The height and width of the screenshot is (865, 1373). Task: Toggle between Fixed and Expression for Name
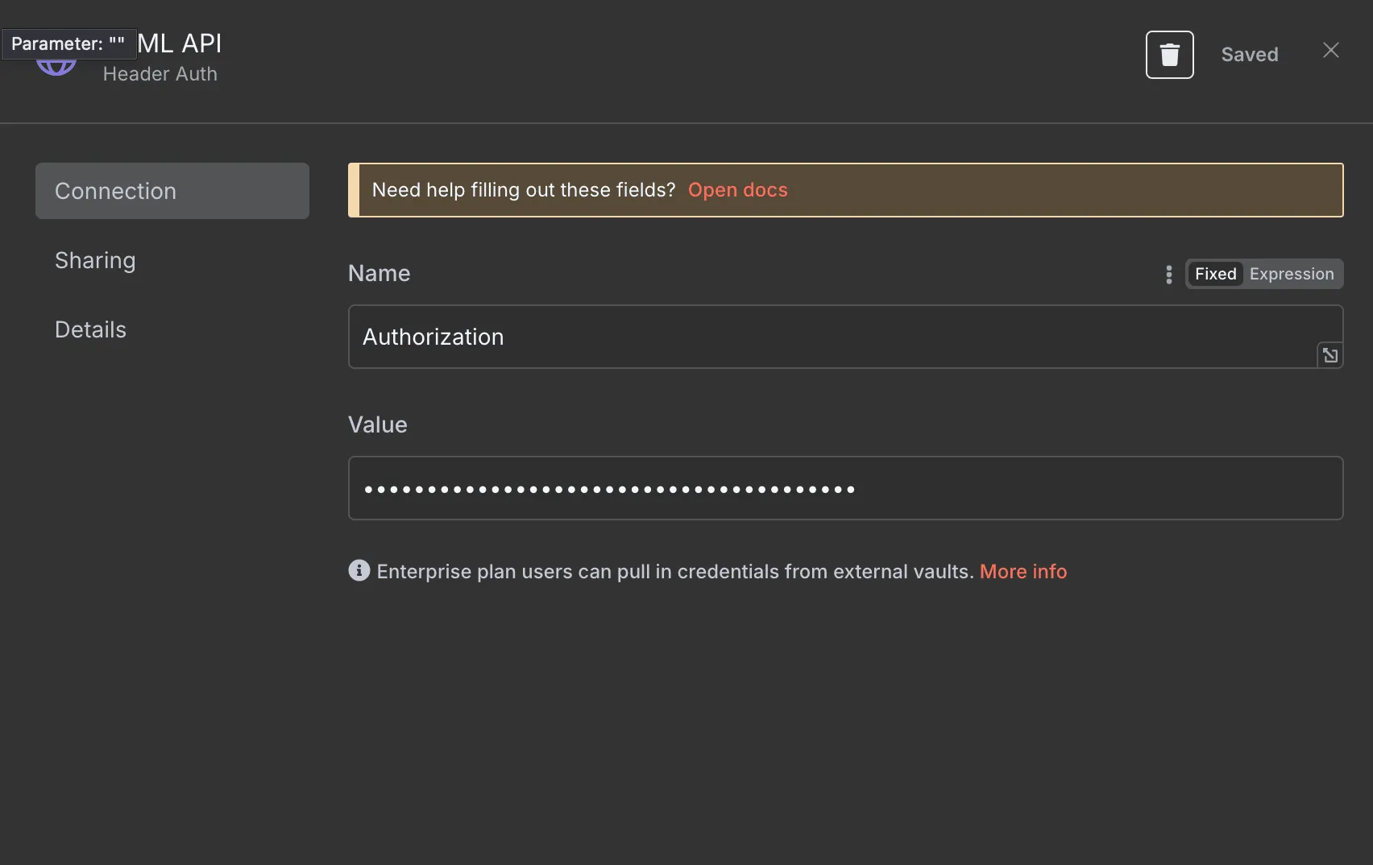tap(1263, 274)
